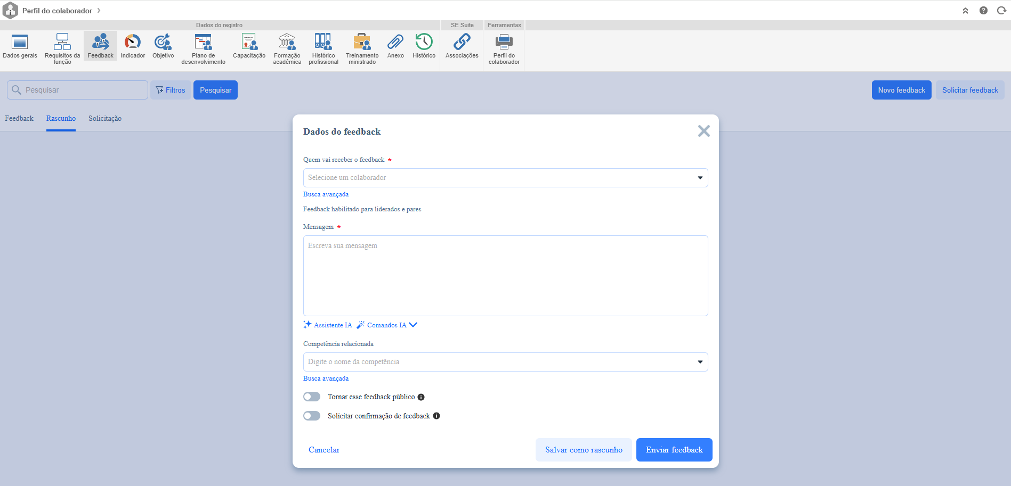Expand the Selecione um colaborador dropdown
The height and width of the screenshot is (486, 1011).
(700, 178)
